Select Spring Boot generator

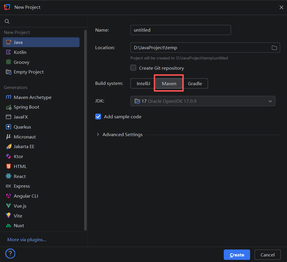point(41,107)
